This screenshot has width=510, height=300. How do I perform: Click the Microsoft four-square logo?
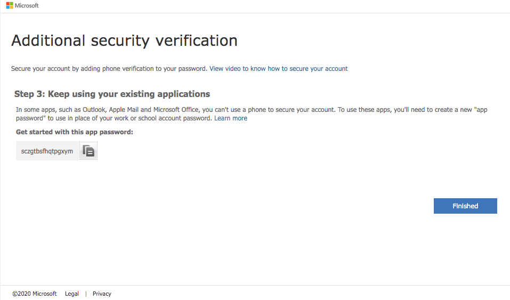(x=10, y=5)
